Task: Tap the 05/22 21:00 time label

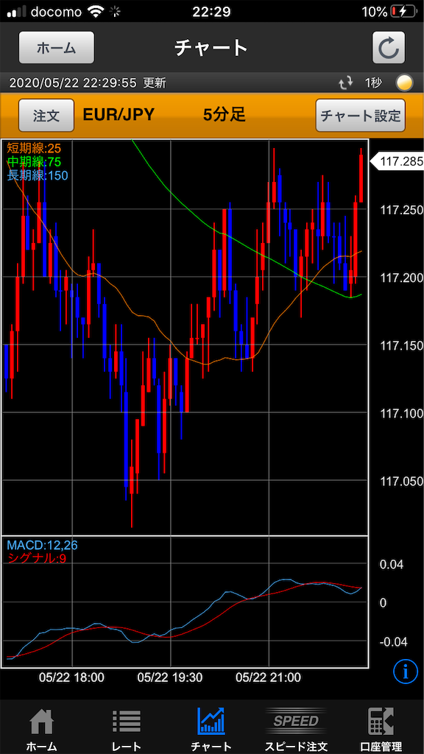Action: [269, 677]
